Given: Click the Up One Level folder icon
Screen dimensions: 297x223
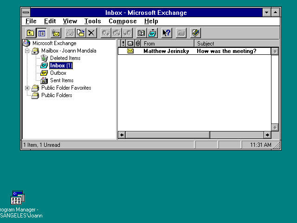Looking at the screenshot, I should [x=31, y=33].
